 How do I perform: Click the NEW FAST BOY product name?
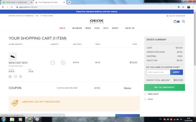18,63
